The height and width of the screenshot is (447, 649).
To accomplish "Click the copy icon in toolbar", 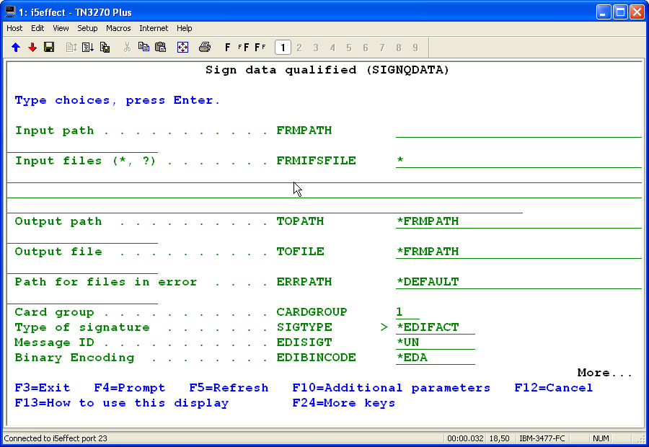I will coord(144,48).
